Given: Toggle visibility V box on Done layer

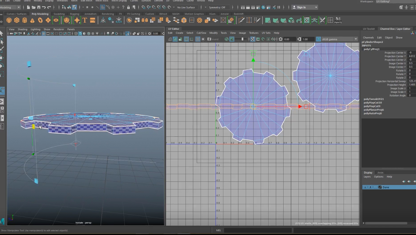Looking at the screenshot, I should pos(365,187).
